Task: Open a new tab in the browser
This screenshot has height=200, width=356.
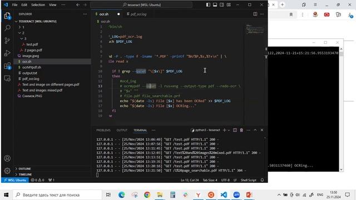Action: (283, 5)
